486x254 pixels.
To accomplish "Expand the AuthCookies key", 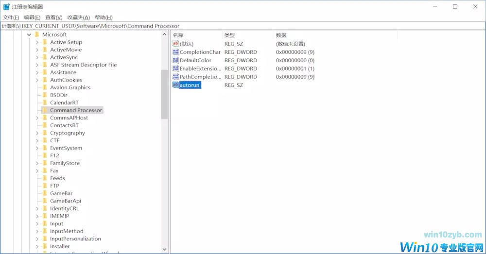I will (37, 80).
